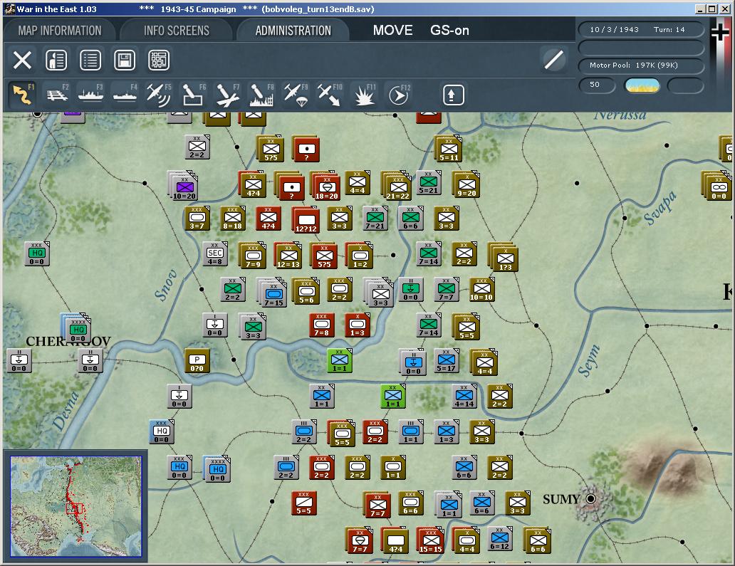Click the explosion icon (F11)
The height and width of the screenshot is (566, 735).
364,94
